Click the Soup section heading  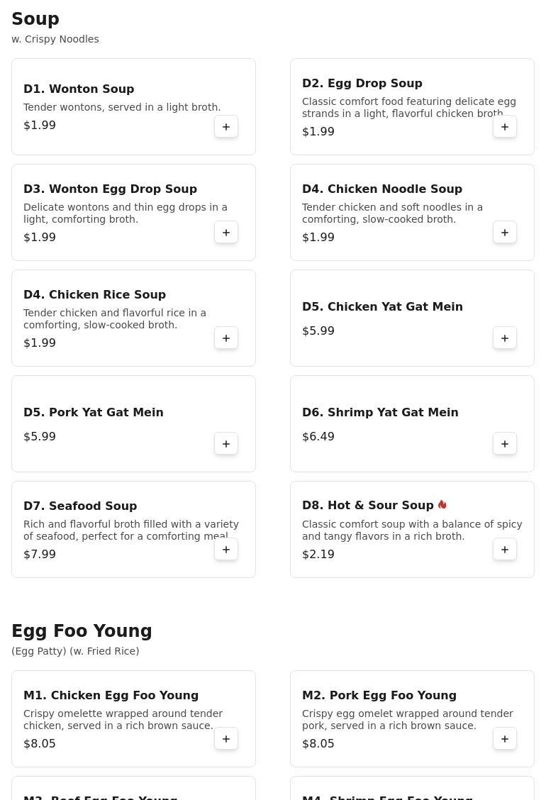pyautogui.click(x=35, y=18)
